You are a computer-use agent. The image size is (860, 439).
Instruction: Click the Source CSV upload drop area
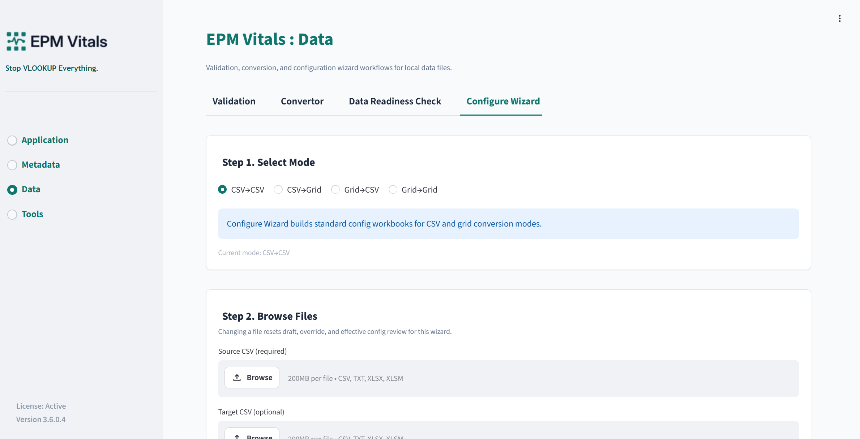[508, 378]
